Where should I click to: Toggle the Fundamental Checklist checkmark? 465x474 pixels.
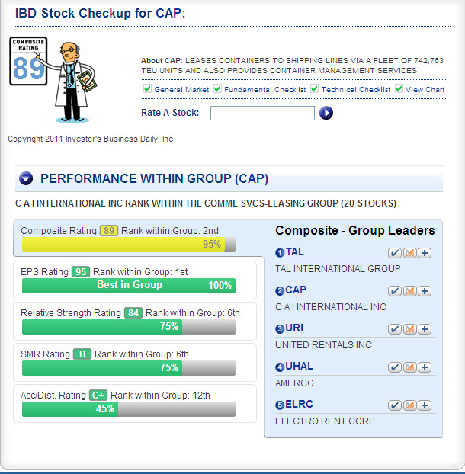[217, 88]
